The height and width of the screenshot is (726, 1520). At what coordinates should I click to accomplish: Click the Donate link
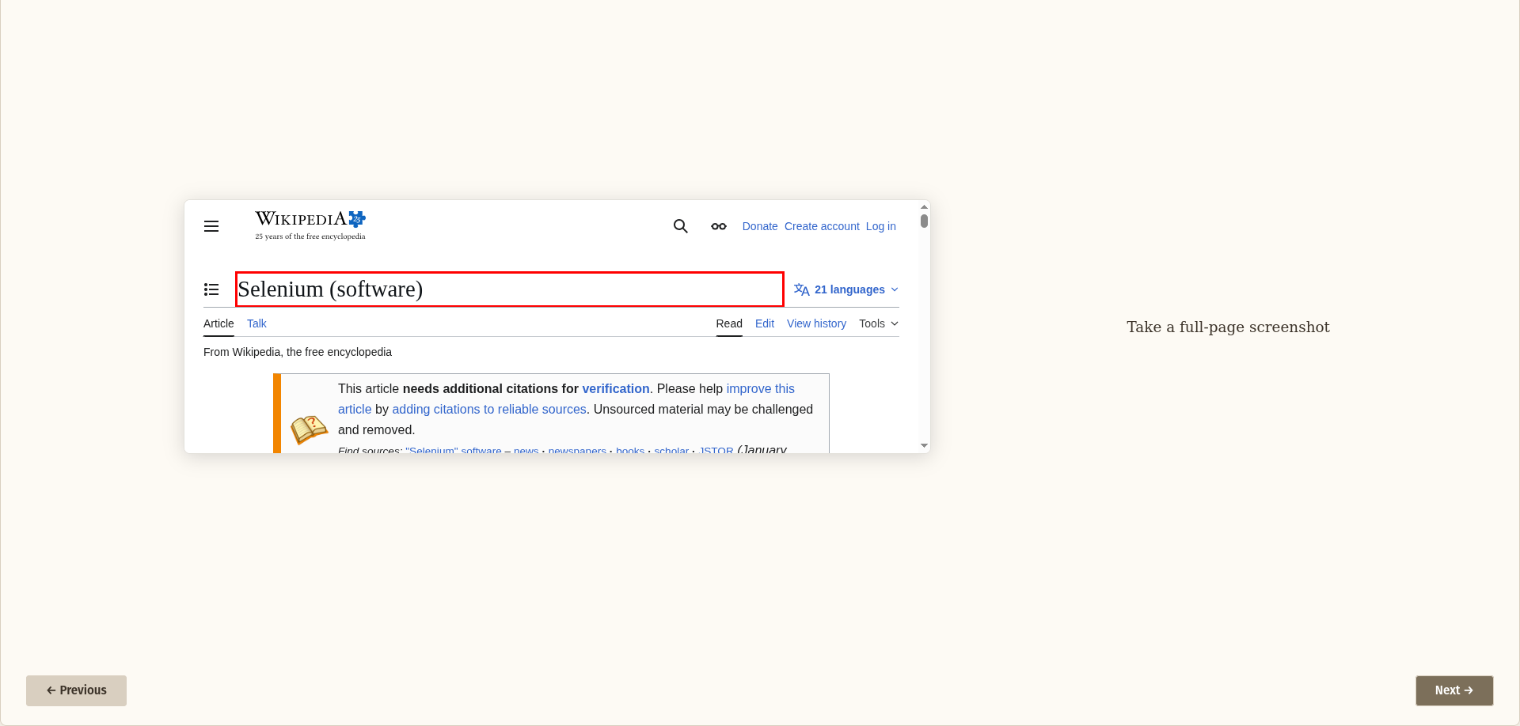[760, 226]
